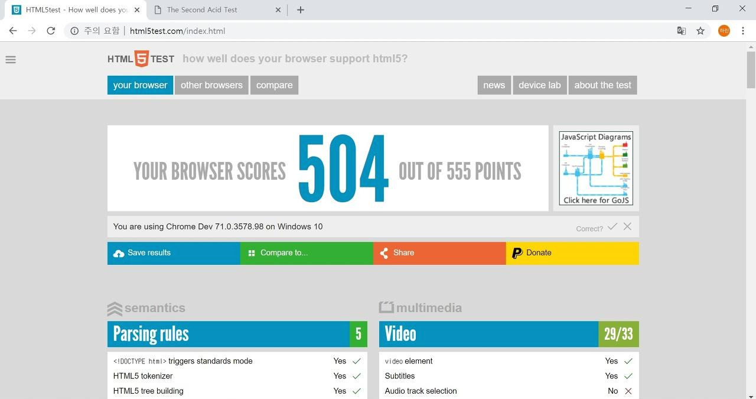Open the 'compare' tab
The width and height of the screenshot is (756, 399).
[x=274, y=85]
